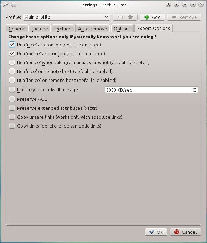The height and width of the screenshot is (243, 207).
Task: Click the red Cancel icon
Action: tap(177, 232)
